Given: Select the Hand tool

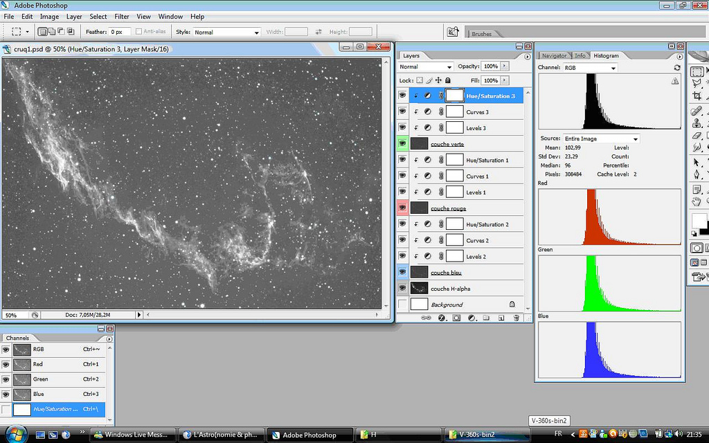Looking at the screenshot, I should tap(697, 201).
